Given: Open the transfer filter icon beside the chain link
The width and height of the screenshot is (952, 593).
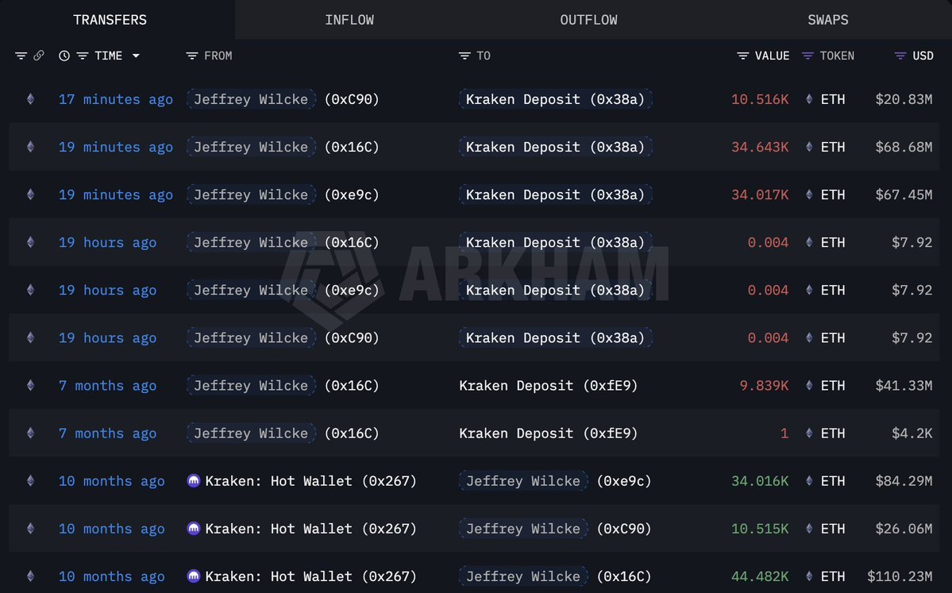Looking at the screenshot, I should (x=21, y=56).
